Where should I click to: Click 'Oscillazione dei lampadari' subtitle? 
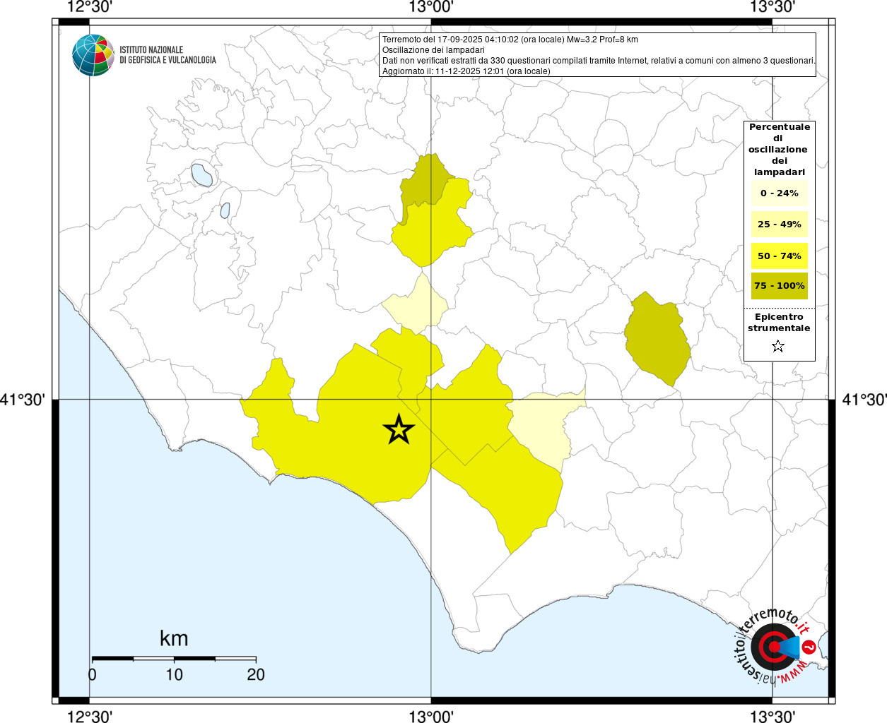(x=433, y=50)
